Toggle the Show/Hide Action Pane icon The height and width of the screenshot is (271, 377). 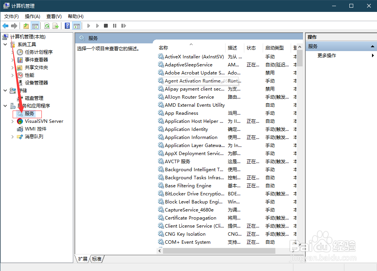coord(77,26)
